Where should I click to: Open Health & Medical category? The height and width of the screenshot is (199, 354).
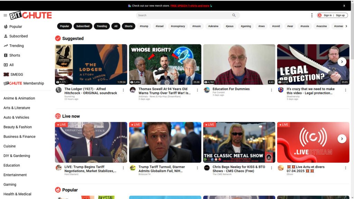pos(17,194)
